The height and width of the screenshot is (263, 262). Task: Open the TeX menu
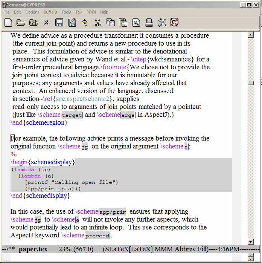click(79, 12)
